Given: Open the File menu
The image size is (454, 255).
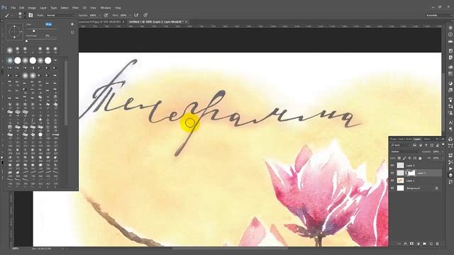Looking at the screenshot, I should tap(13, 8).
